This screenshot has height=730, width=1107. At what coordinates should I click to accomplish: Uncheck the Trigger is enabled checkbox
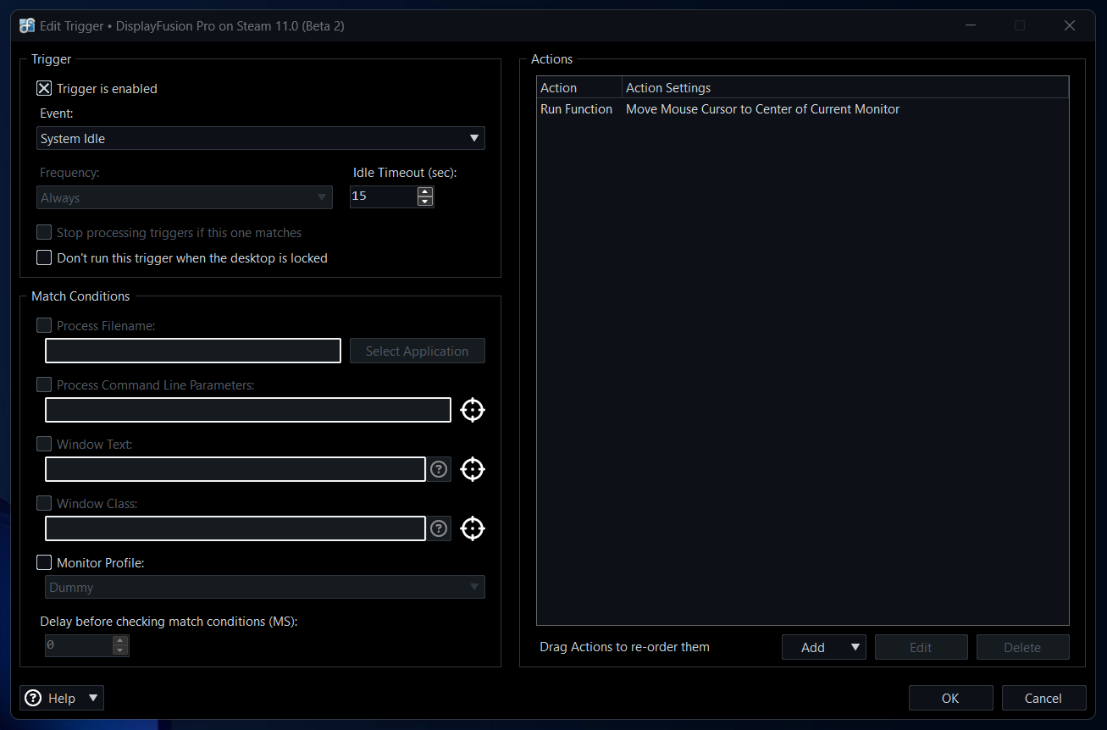click(x=44, y=88)
